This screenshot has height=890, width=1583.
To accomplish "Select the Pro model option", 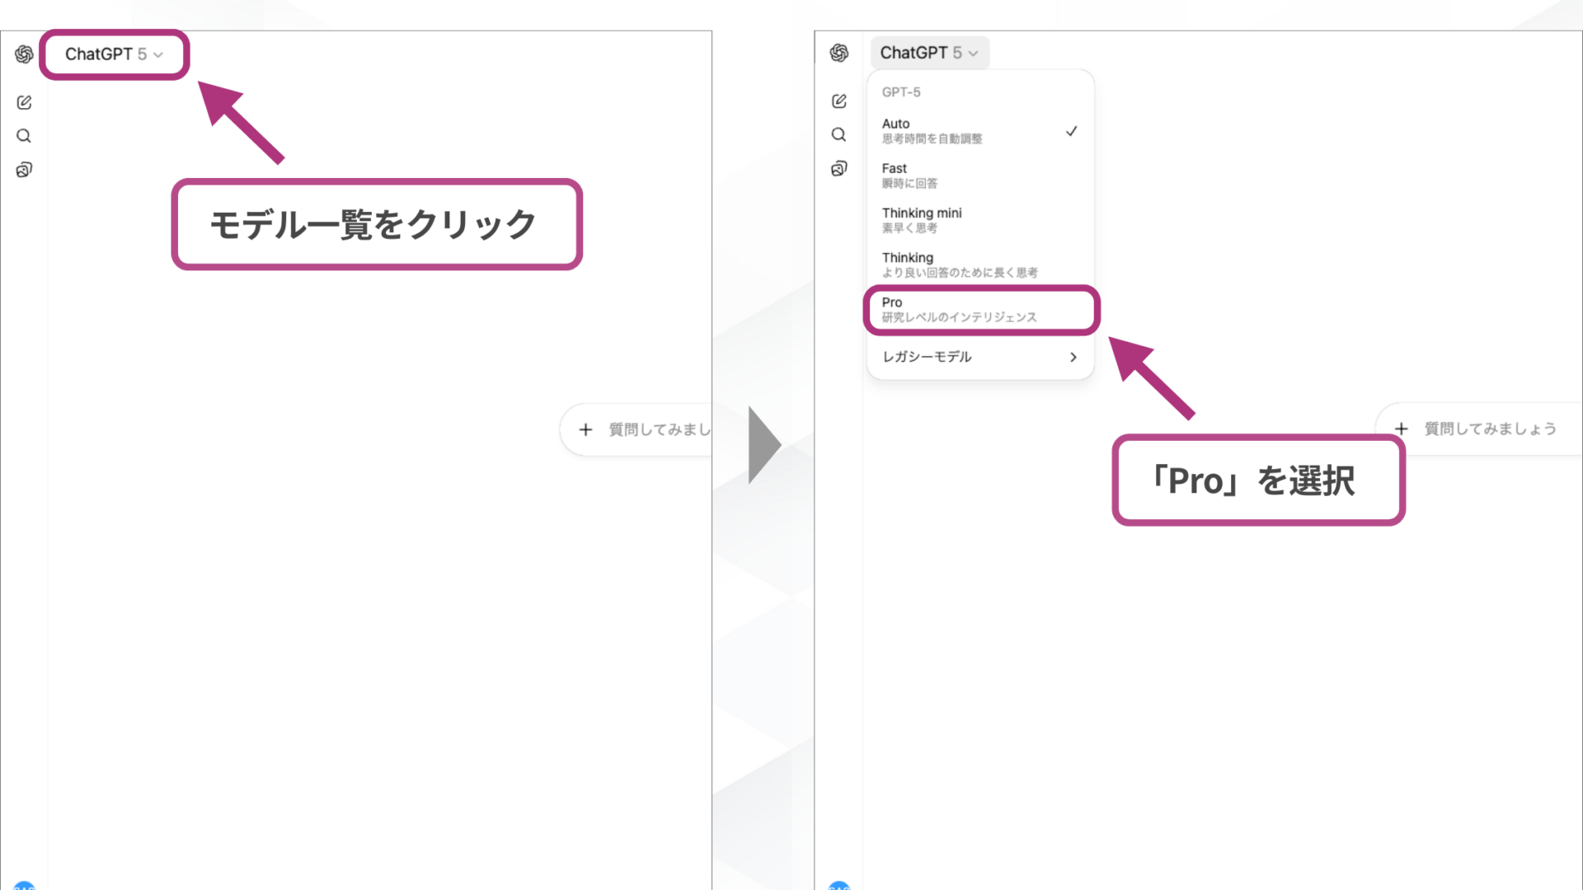I will pos(980,310).
